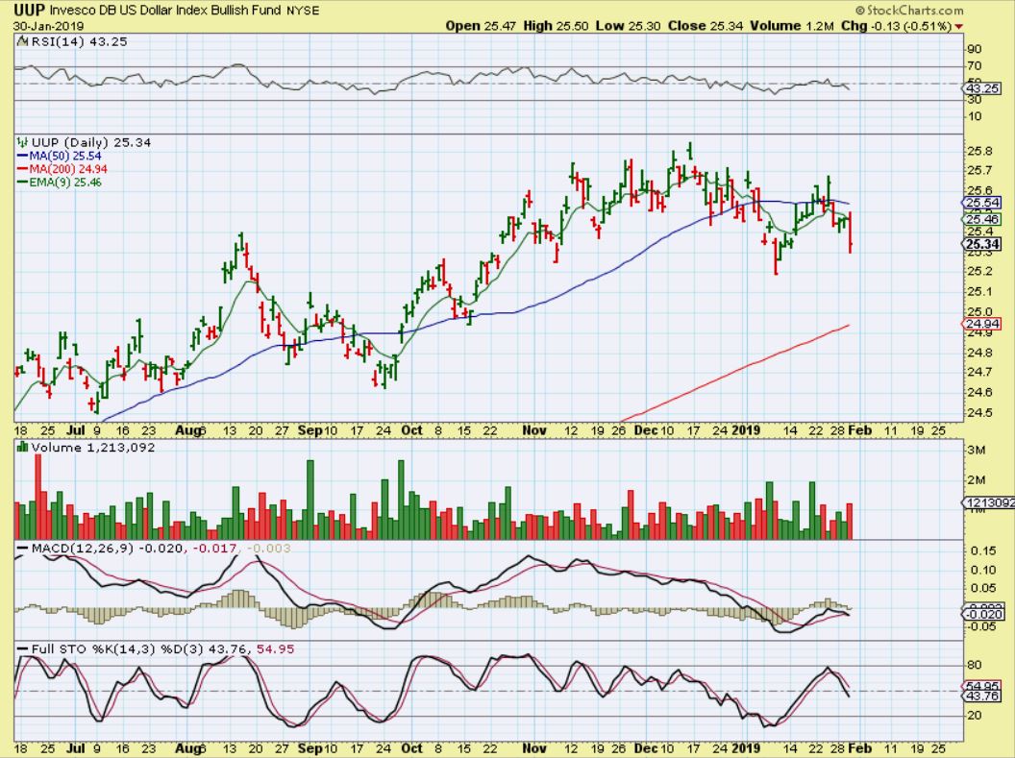Click the 'EMA(9) 25.46' legend text
Screen dimensions: 1015x758
pyautogui.click(x=66, y=183)
